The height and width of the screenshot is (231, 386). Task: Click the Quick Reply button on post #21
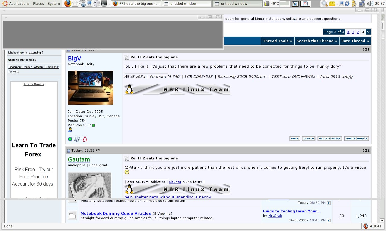coord(356,139)
